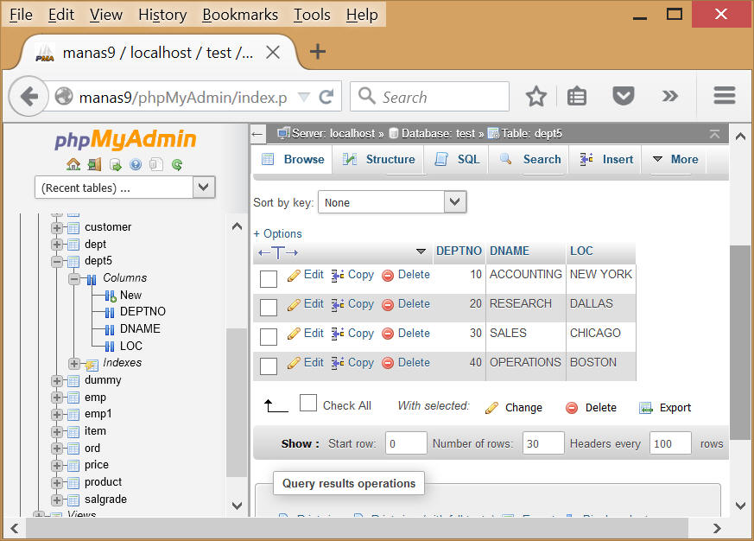Click the log out door icon

(94, 164)
